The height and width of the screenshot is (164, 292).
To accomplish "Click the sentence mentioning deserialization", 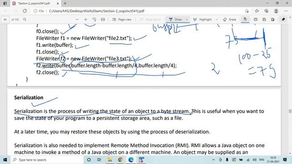I will [112, 132].
